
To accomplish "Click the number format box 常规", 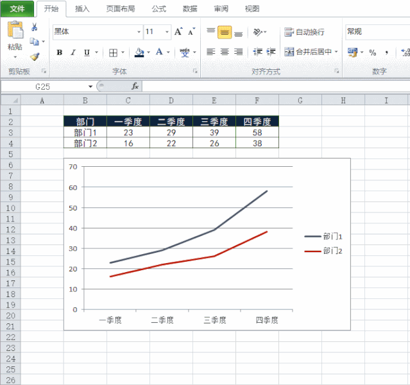I will coord(377,32).
